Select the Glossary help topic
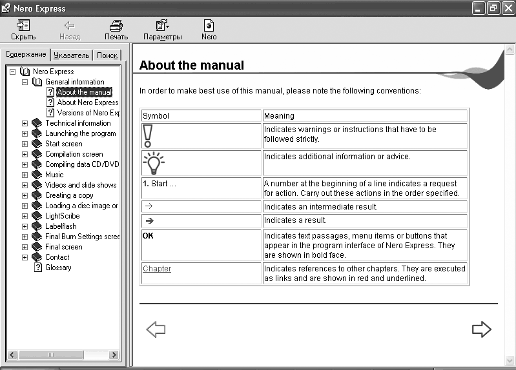This screenshot has height=370, width=516. pos(58,268)
